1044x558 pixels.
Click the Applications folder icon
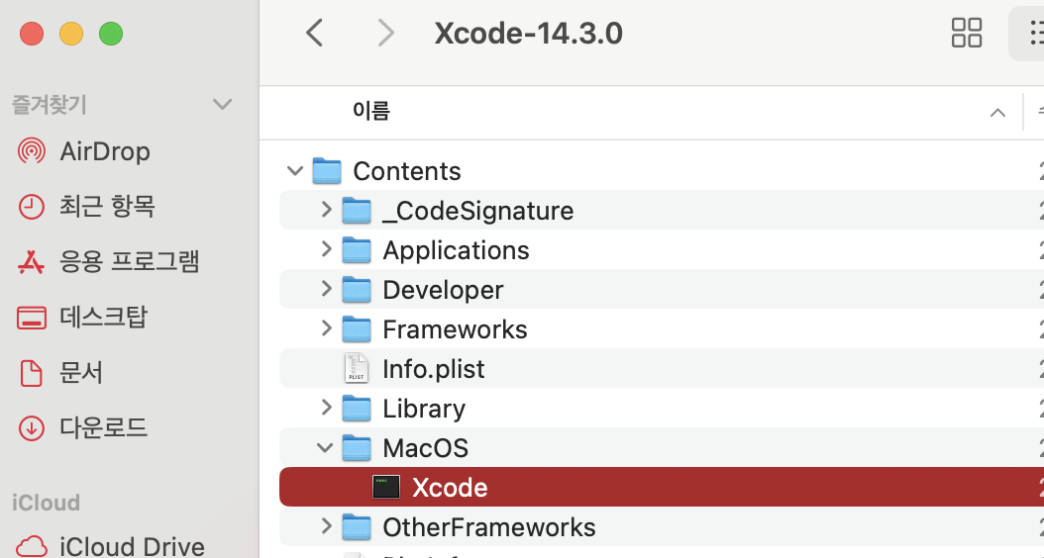pyautogui.click(x=357, y=250)
